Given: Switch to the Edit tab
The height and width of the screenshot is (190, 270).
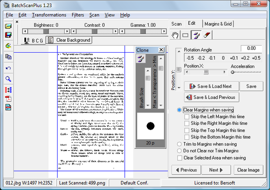Looking at the screenshot, I should pos(192,23).
